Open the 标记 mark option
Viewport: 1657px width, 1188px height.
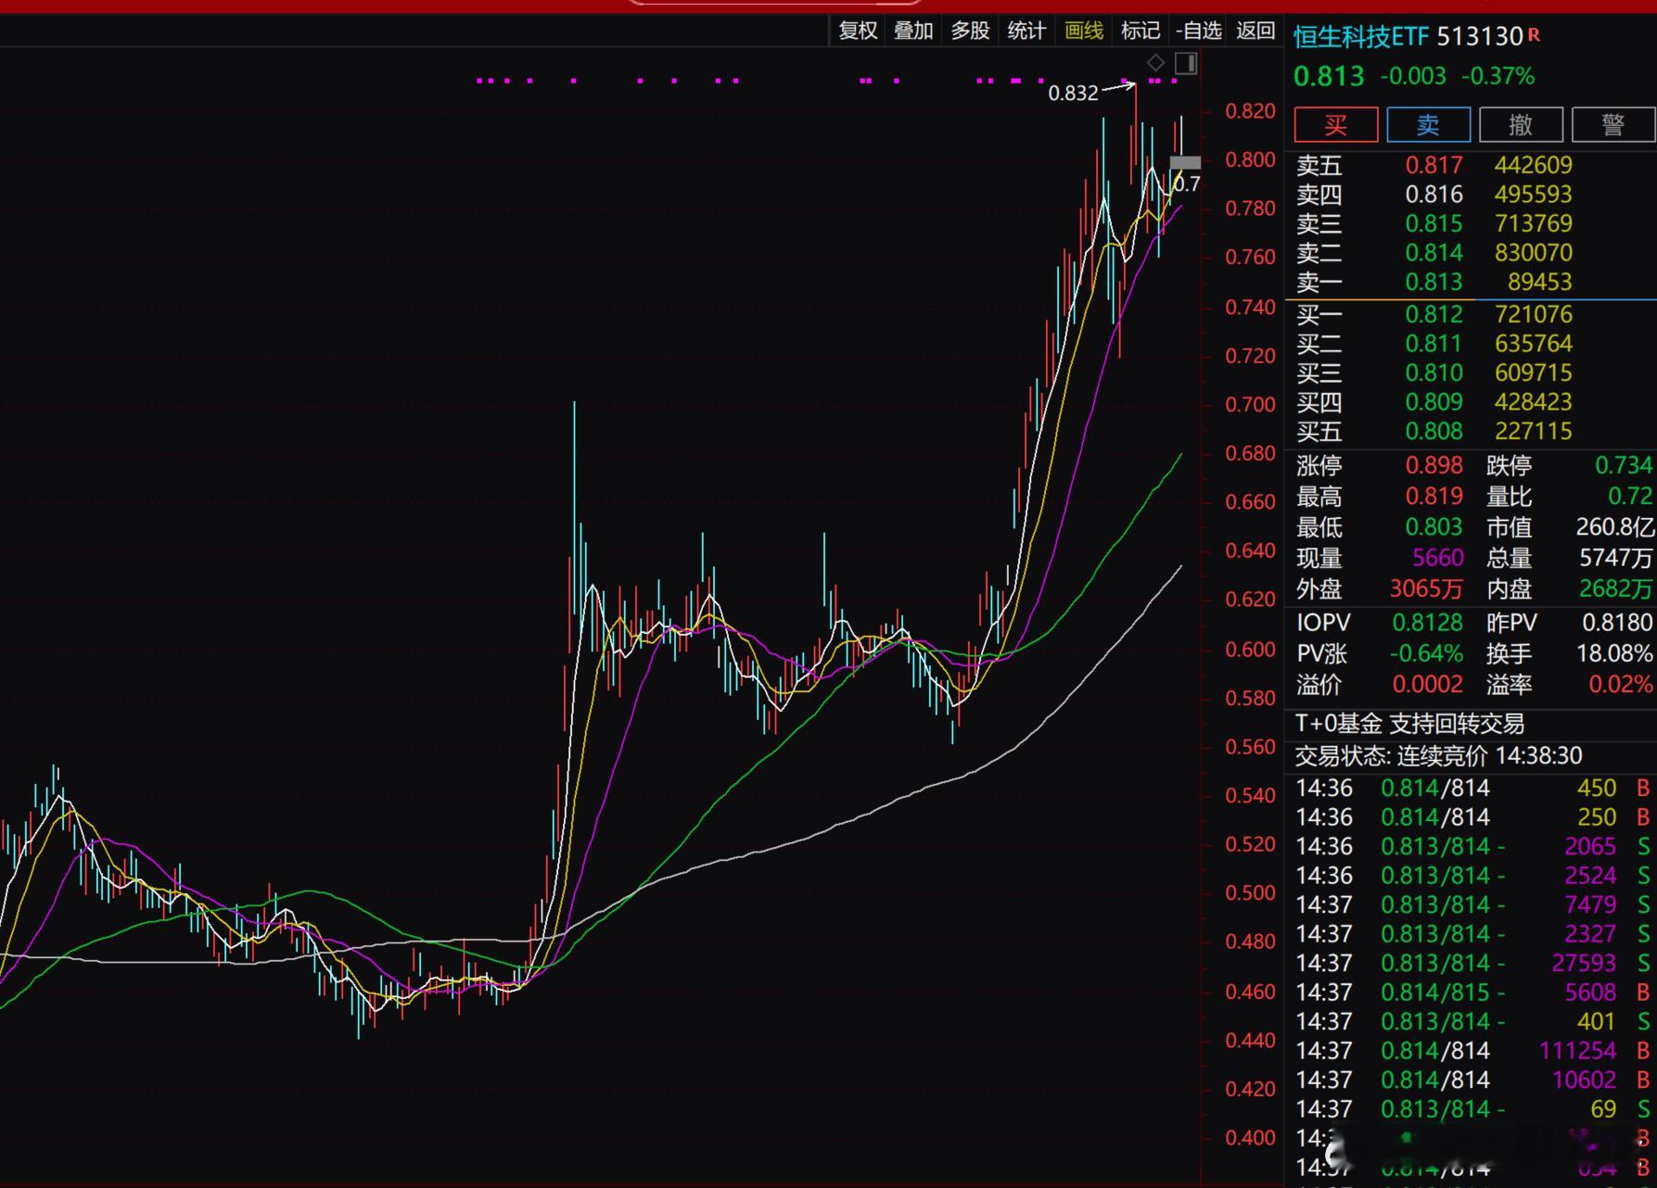[1141, 31]
